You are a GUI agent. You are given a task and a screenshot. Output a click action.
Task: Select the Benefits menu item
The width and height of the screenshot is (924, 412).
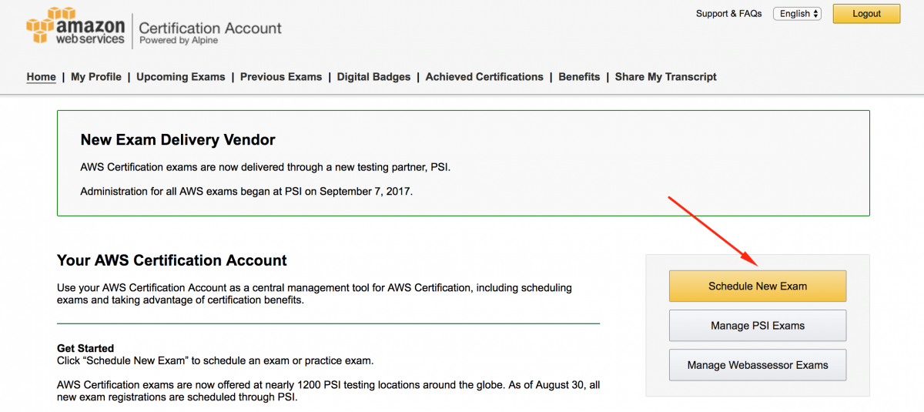tap(579, 77)
